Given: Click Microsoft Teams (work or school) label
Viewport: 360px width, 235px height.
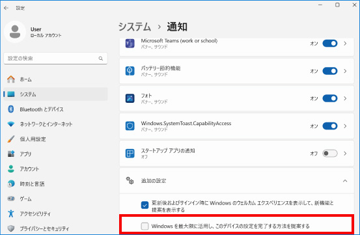Looking at the screenshot, I should pyautogui.click(x=179, y=40).
